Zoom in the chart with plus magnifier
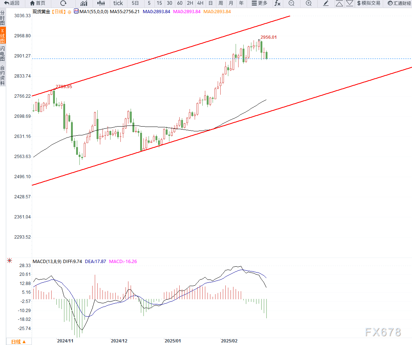Screen dimensions: 412x345 (308, 3)
